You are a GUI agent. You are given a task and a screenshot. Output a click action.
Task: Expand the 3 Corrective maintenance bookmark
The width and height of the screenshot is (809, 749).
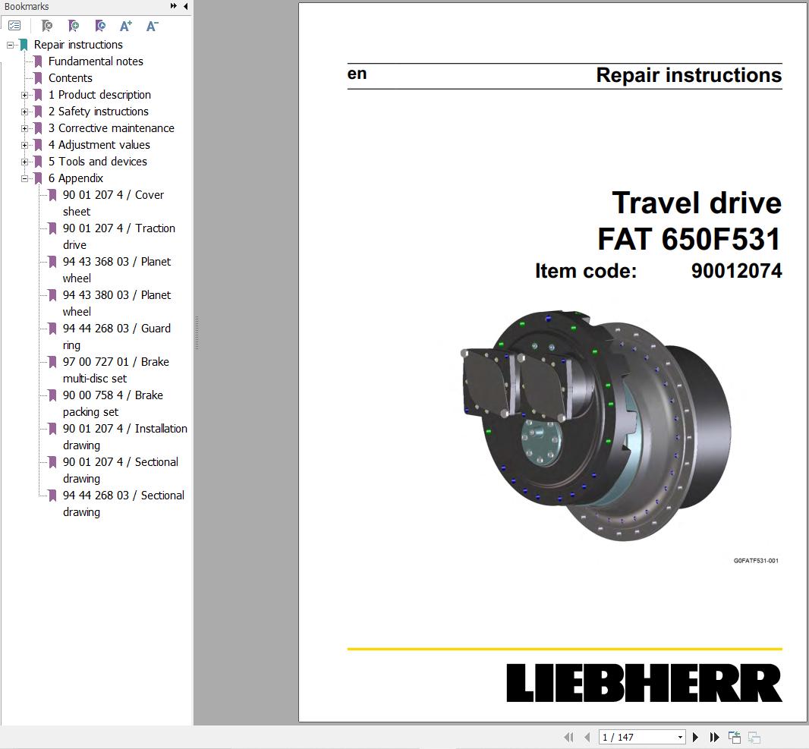click(x=24, y=128)
